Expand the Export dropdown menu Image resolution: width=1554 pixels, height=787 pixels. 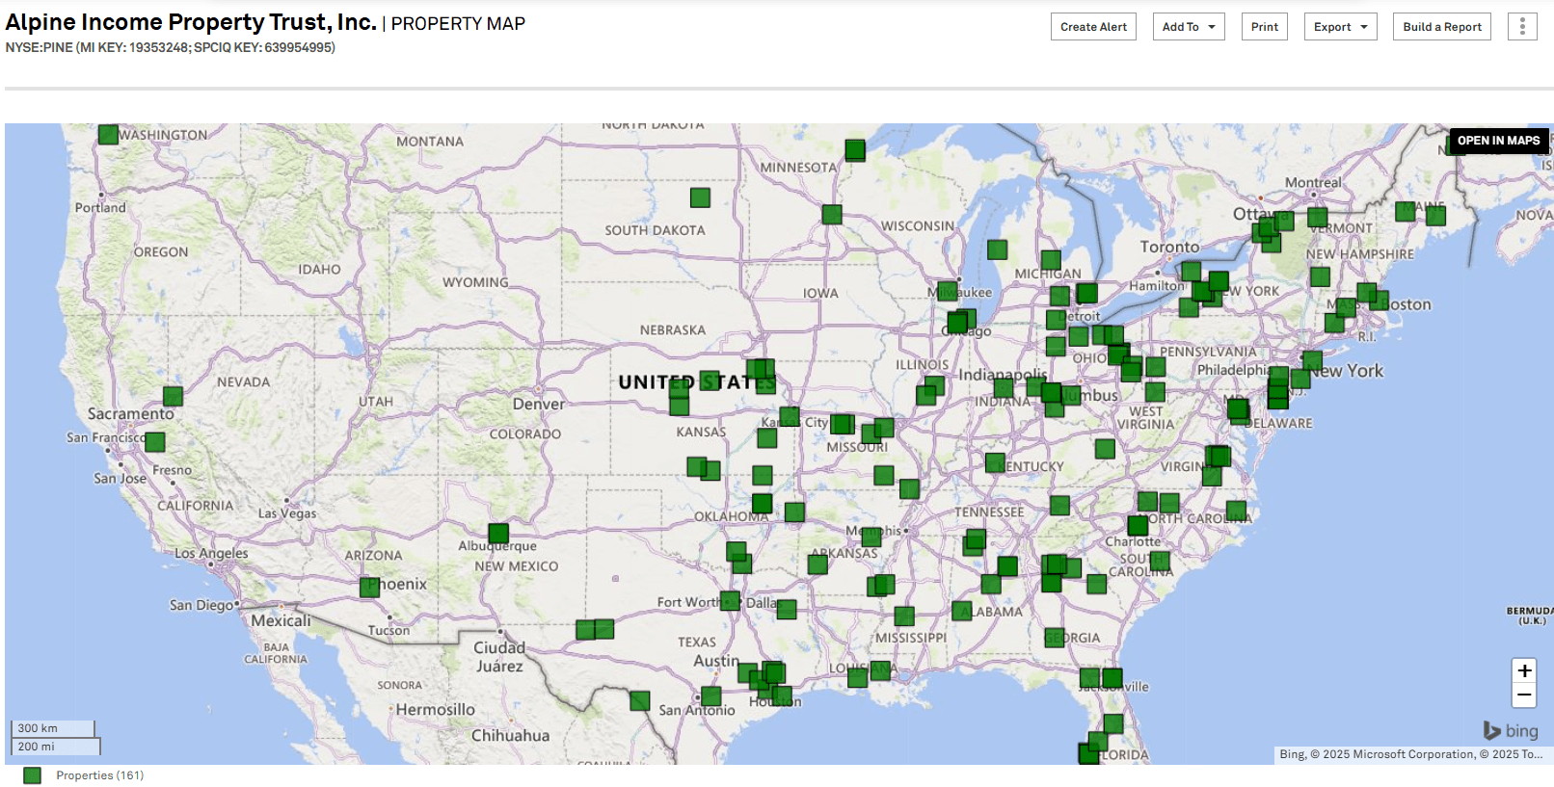click(1340, 27)
